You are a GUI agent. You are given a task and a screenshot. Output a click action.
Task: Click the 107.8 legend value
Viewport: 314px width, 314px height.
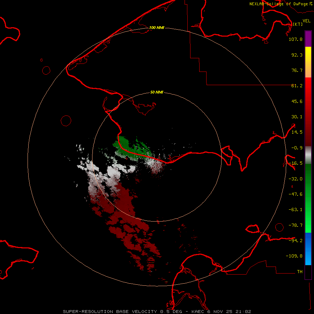coord(296,39)
